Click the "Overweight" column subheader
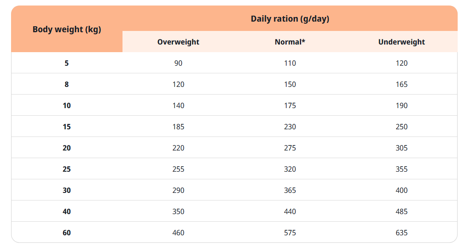 tap(178, 42)
